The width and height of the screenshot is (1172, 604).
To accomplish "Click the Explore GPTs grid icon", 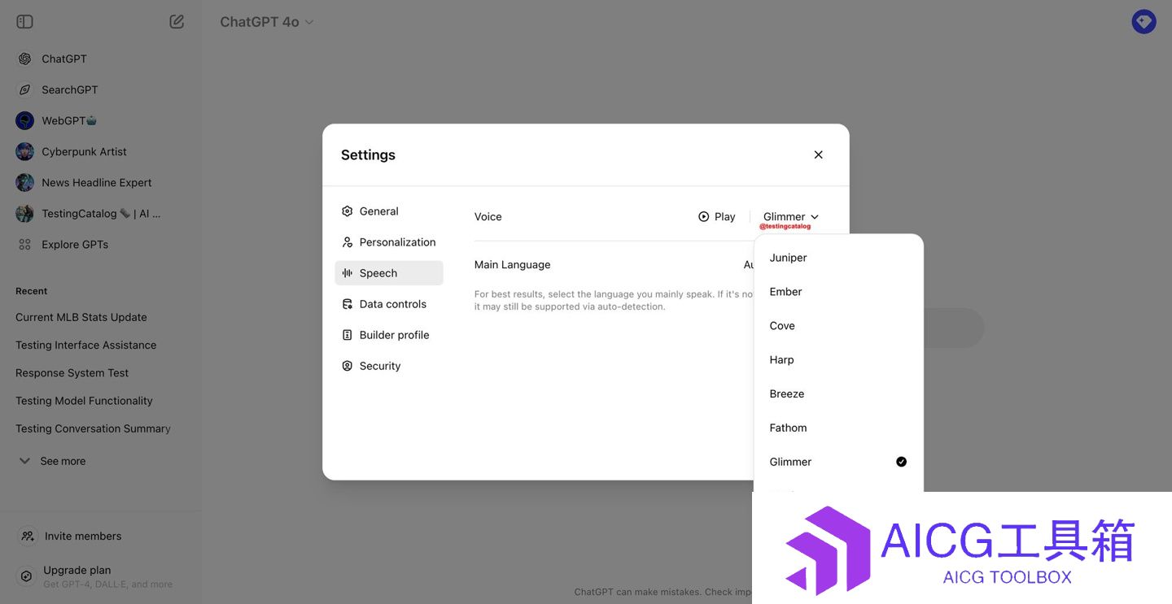I will [25, 244].
